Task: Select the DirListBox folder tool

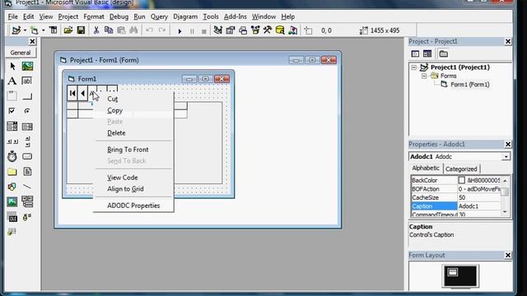Action: coord(12,172)
